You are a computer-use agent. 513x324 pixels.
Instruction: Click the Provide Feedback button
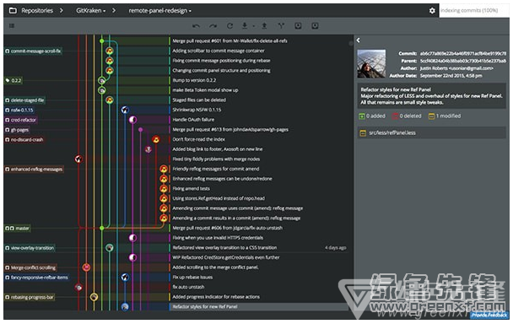click(489, 315)
